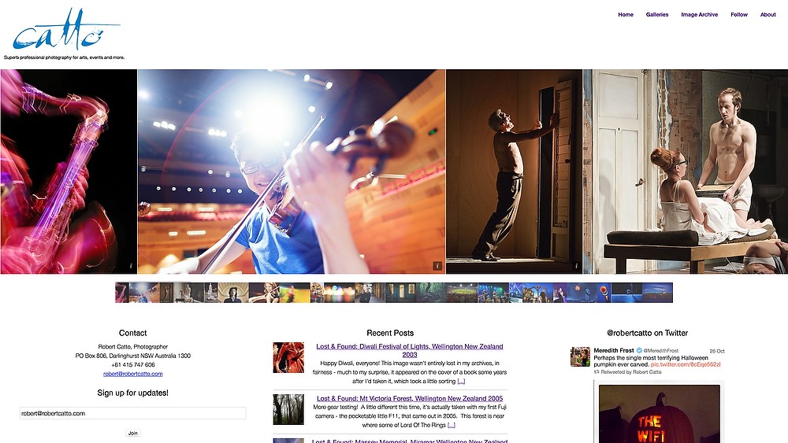Click the "Recent Posts" heading
This screenshot has height=443, width=788.
tap(390, 333)
